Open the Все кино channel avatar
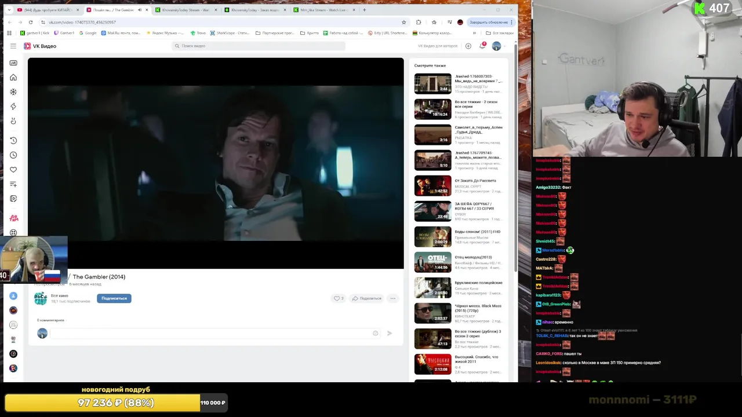The image size is (742, 417). [x=41, y=298]
